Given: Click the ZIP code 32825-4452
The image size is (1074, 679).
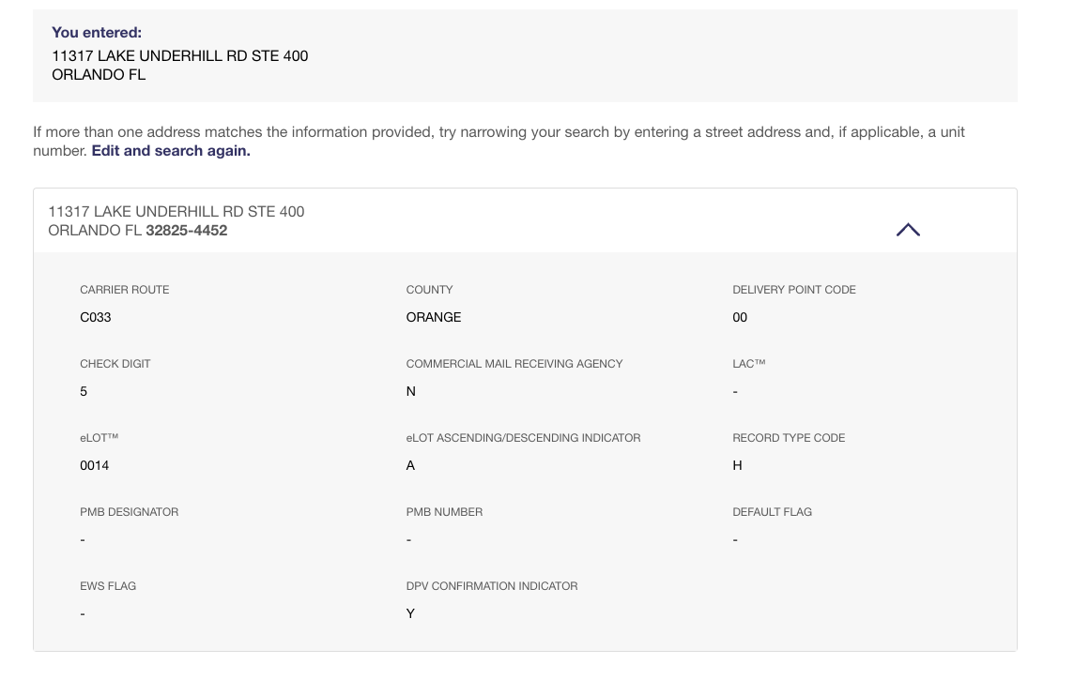Looking at the screenshot, I should pyautogui.click(x=187, y=231).
